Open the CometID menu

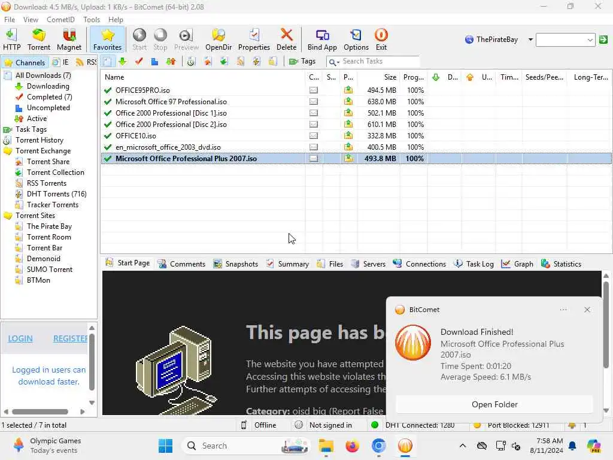click(x=60, y=20)
